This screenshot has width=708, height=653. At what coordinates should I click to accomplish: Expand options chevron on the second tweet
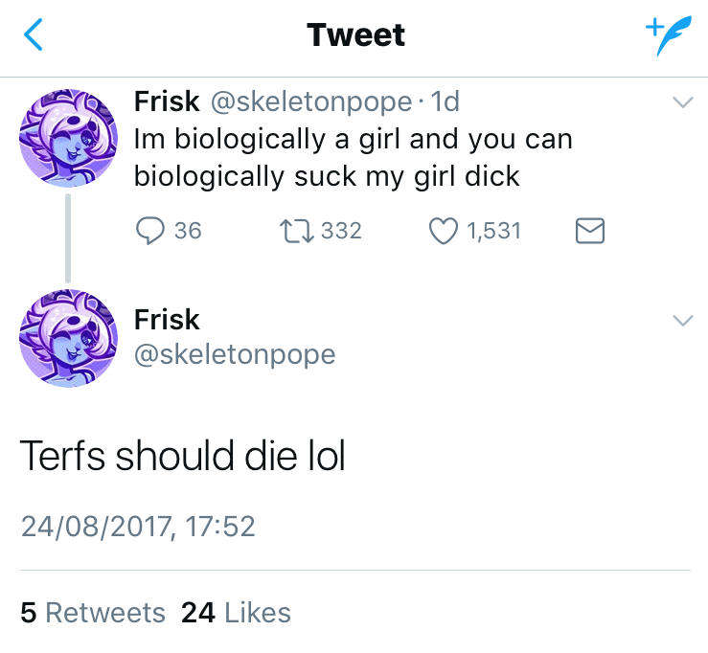click(x=683, y=321)
